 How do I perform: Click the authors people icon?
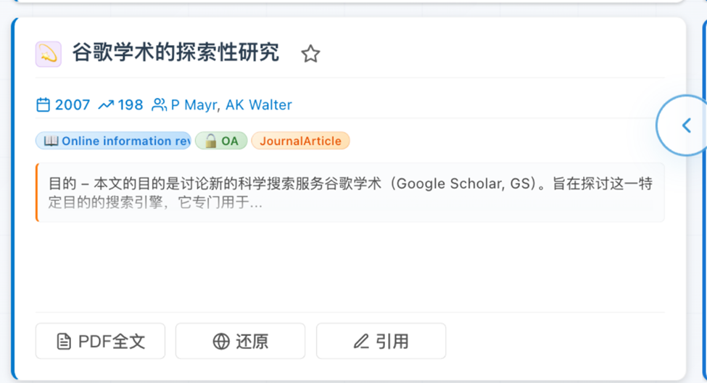(159, 105)
